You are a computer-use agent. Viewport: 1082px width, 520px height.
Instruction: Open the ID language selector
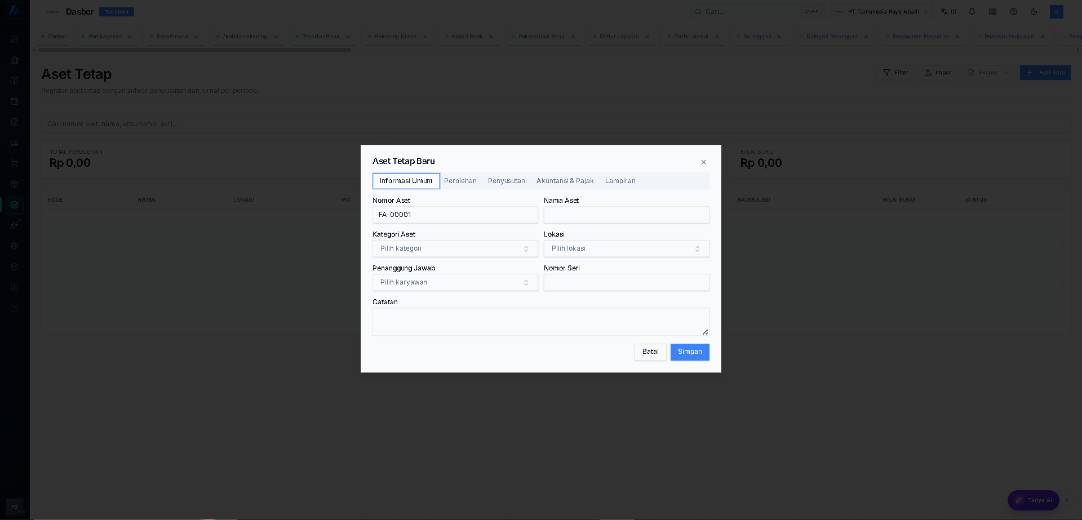[x=949, y=12]
